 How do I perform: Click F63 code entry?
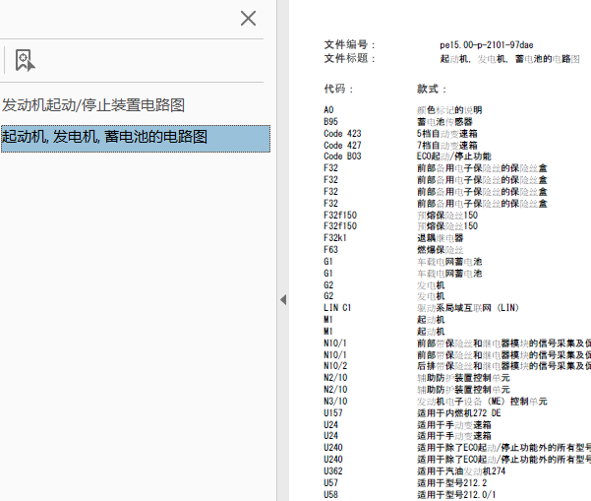click(330, 250)
